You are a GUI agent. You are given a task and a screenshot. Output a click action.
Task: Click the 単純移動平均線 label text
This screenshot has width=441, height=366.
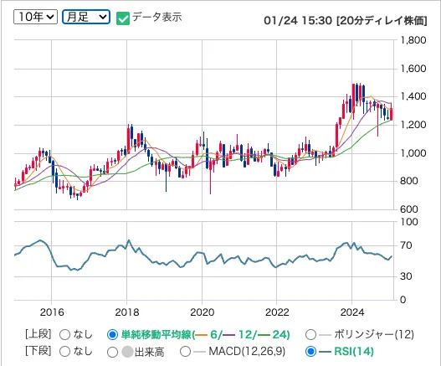pyautogui.click(x=156, y=335)
